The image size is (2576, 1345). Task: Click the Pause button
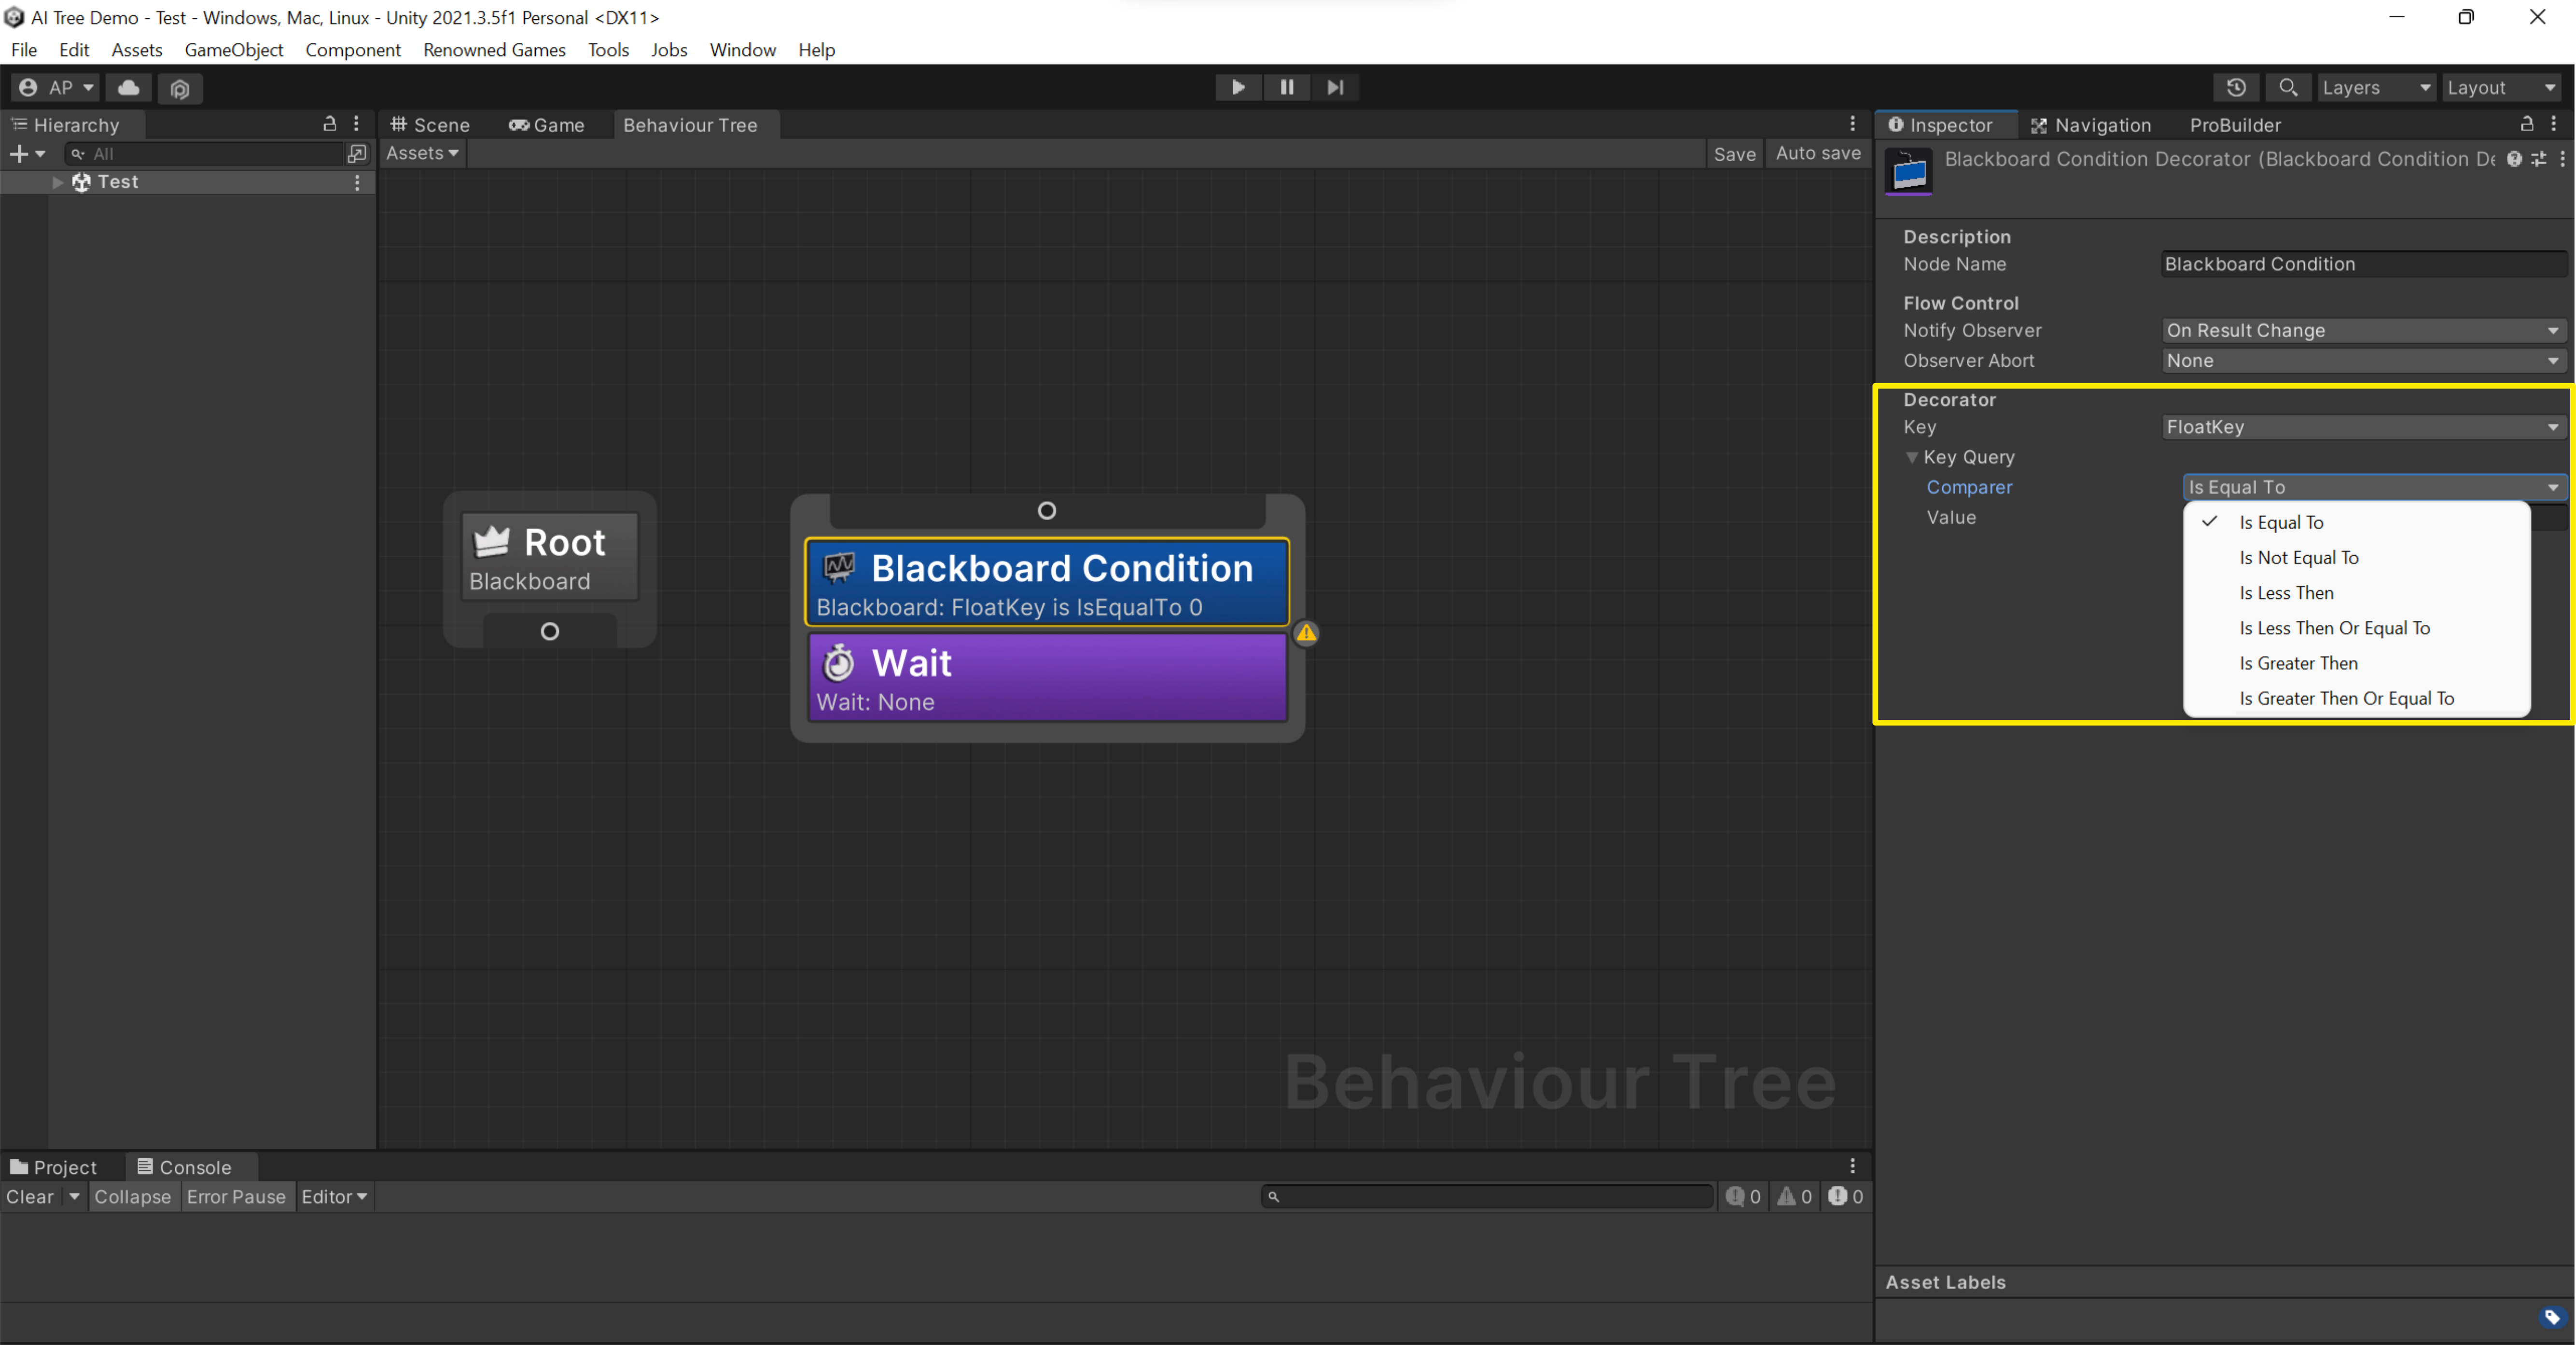pyautogui.click(x=1286, y=87)
